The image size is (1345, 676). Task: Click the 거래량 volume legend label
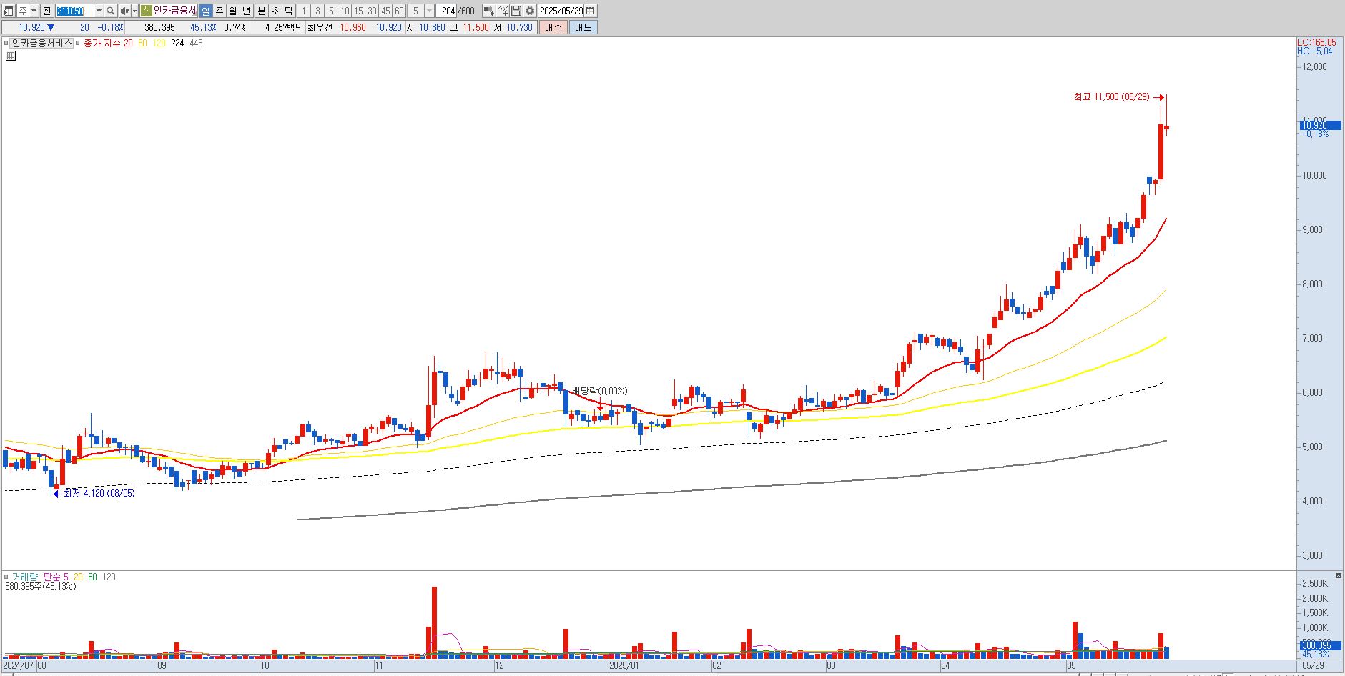(x=25, y=577)
